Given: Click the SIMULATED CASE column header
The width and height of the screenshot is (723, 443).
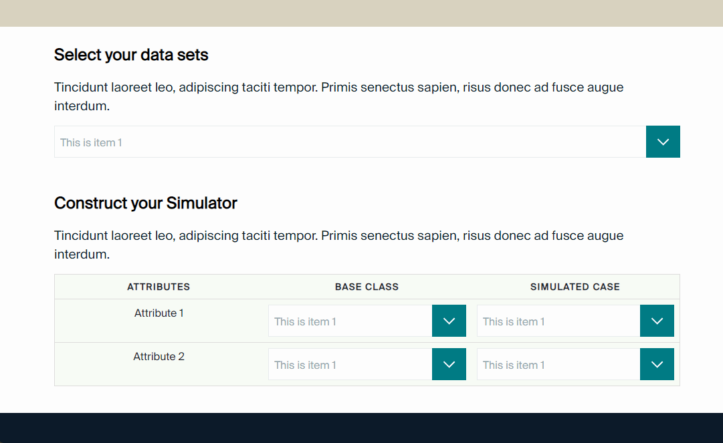Looking at the screenshot, I should coord(575,287).
